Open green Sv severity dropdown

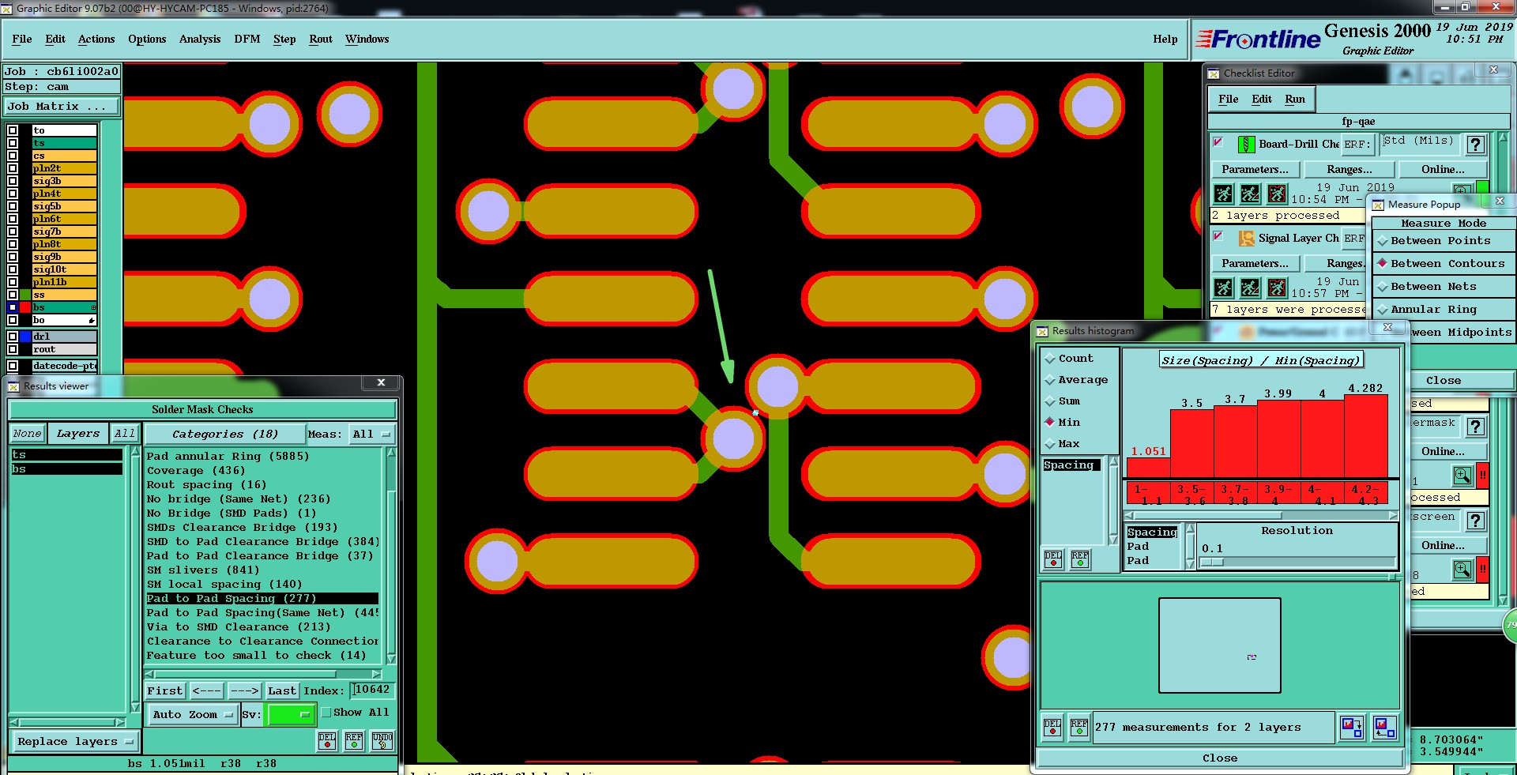pyautogui.click(x=292, y=714)
